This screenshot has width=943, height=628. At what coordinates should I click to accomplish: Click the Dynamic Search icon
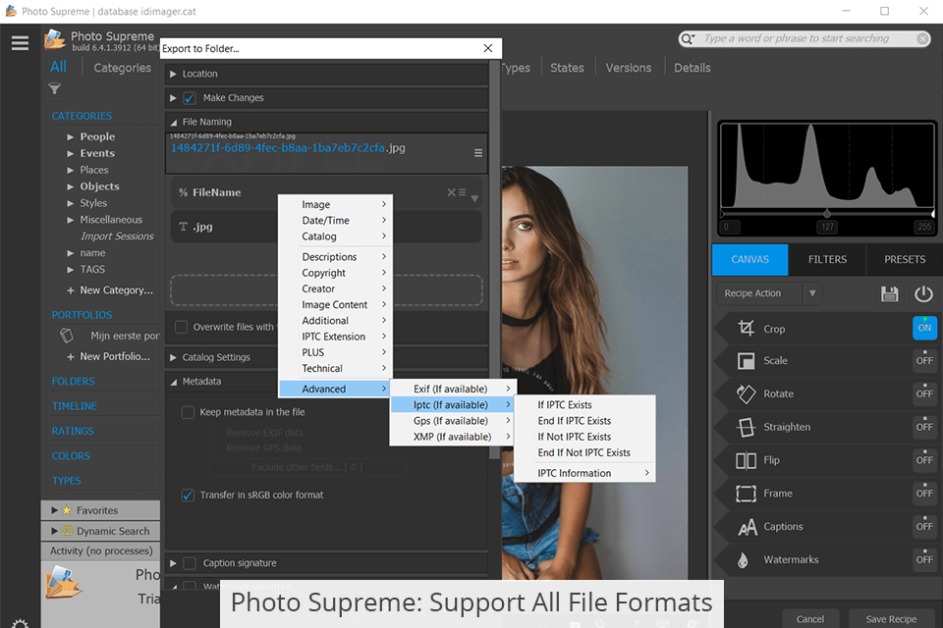coord(68,531)
